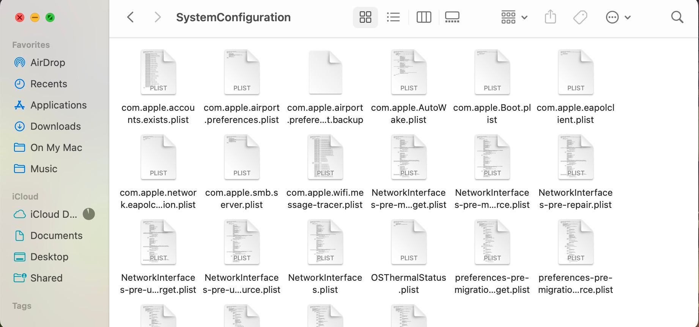The width and height of the screenshot is (699, 327).
Task: Switch to column view
Action: tap(423, 17)
